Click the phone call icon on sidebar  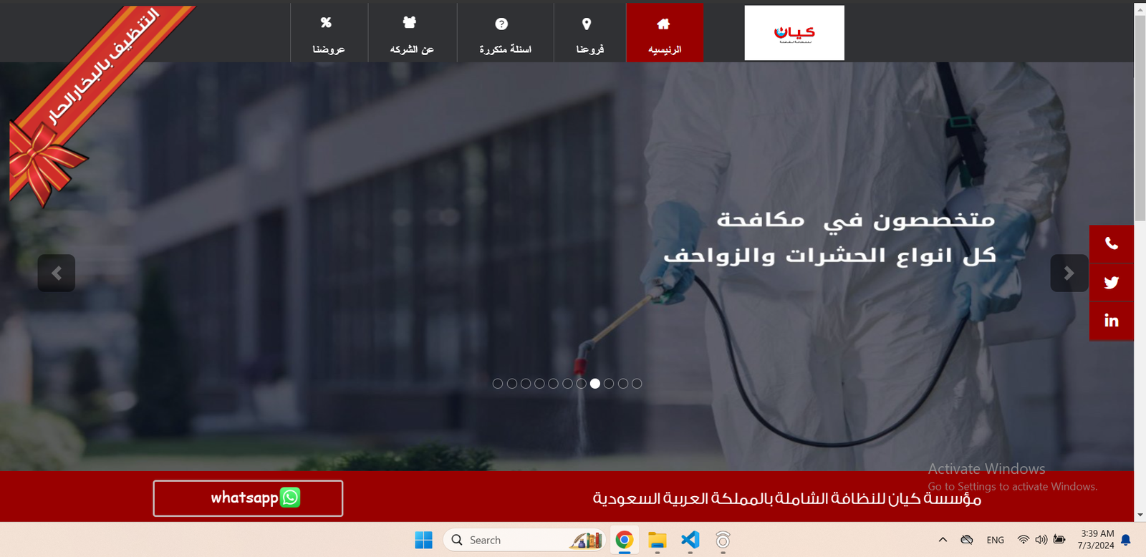click(1111, 244)
